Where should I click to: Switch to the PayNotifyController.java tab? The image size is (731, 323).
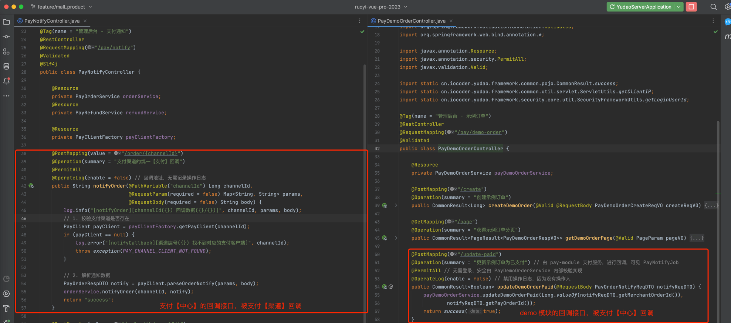(x=52, y=21)
